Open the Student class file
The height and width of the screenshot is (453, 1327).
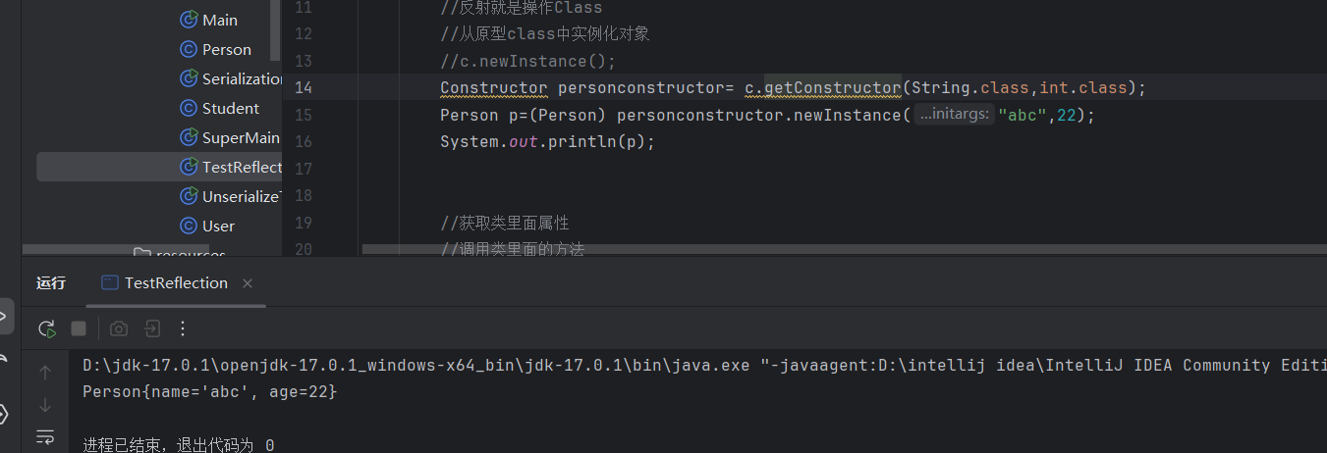coord(230,108)
